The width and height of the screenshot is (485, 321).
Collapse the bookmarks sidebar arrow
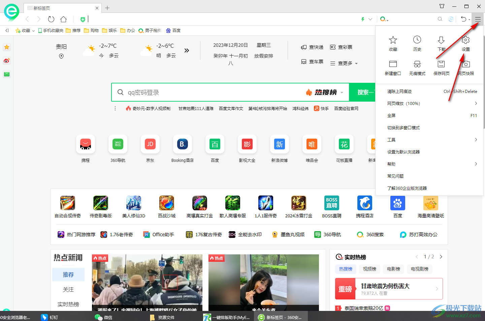(x=7, y=31)
